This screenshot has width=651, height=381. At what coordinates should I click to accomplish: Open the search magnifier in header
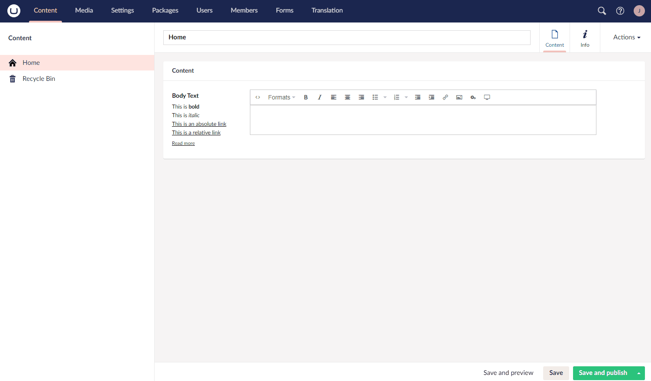602,11
